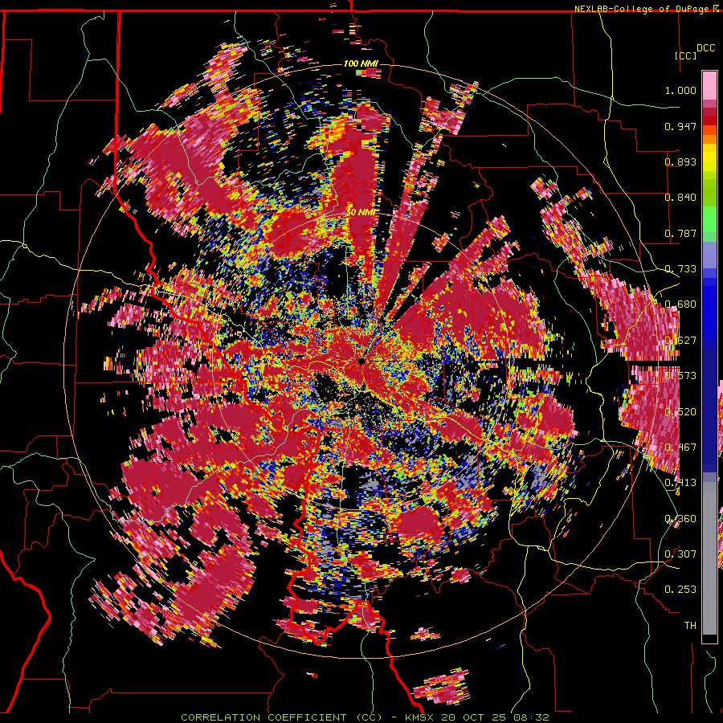Viewport: 723px width, 723px height.
Task: Click the TH label at legend bottom
Action: tap(690, 626)
